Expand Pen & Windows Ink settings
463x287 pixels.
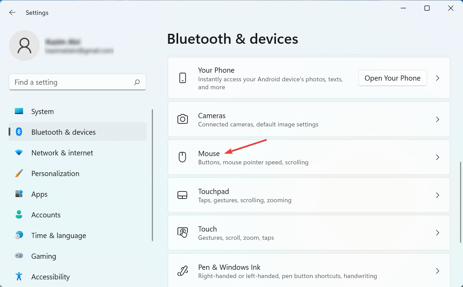pos(438,271)
